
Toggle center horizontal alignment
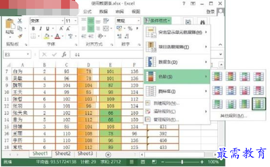tap(91, 28)
